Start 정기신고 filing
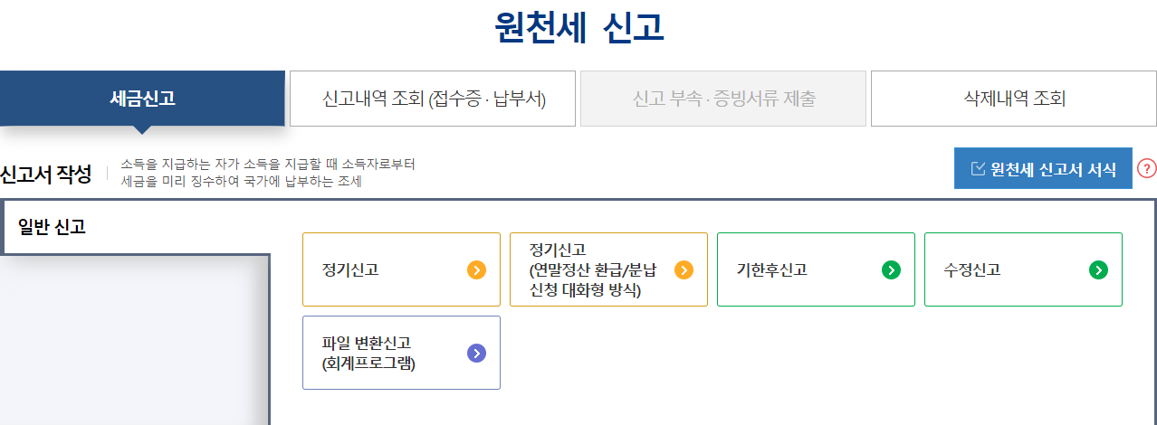The height and width of the screenshot is (425, 1157). (x=401, y=269)
